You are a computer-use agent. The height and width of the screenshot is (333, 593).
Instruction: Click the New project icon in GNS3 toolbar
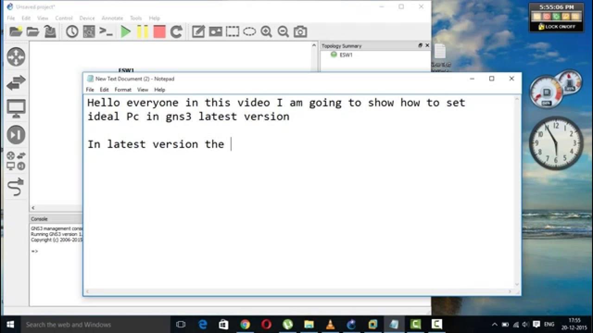click(x=16, y=31)
